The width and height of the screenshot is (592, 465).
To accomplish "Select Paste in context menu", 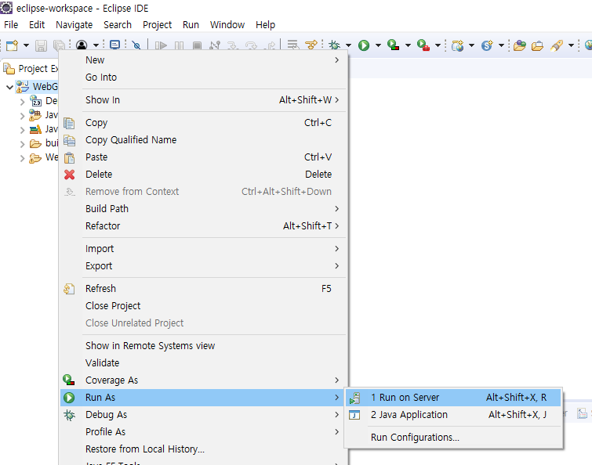I will (204, 157).
